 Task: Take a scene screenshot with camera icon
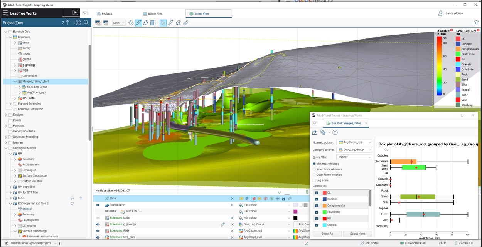pos(476,23)
